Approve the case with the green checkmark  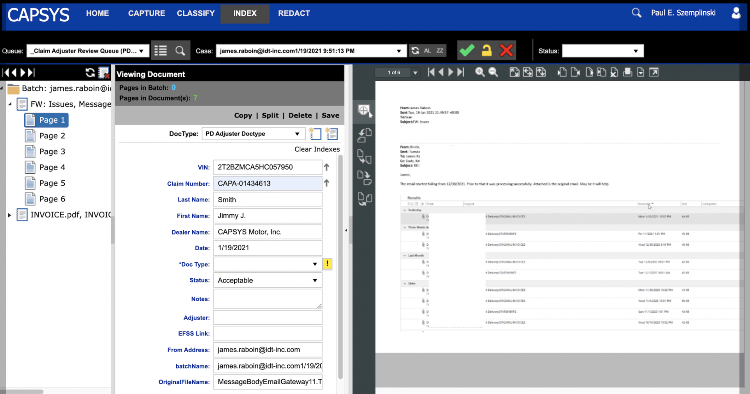click(x=466, y=50)
